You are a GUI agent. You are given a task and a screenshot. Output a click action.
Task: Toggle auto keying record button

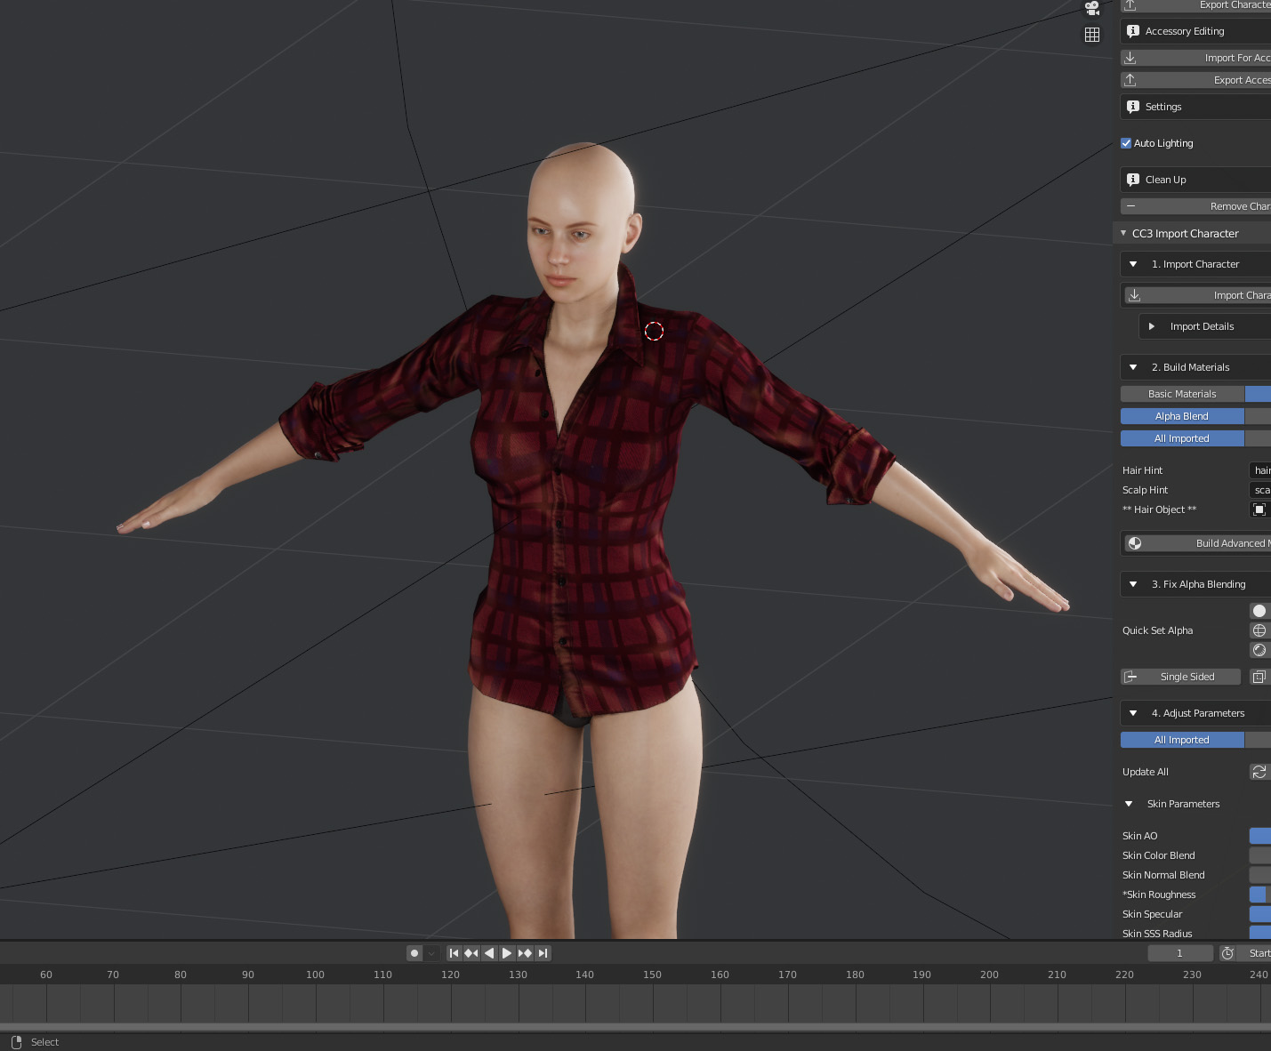coord(414,953)
